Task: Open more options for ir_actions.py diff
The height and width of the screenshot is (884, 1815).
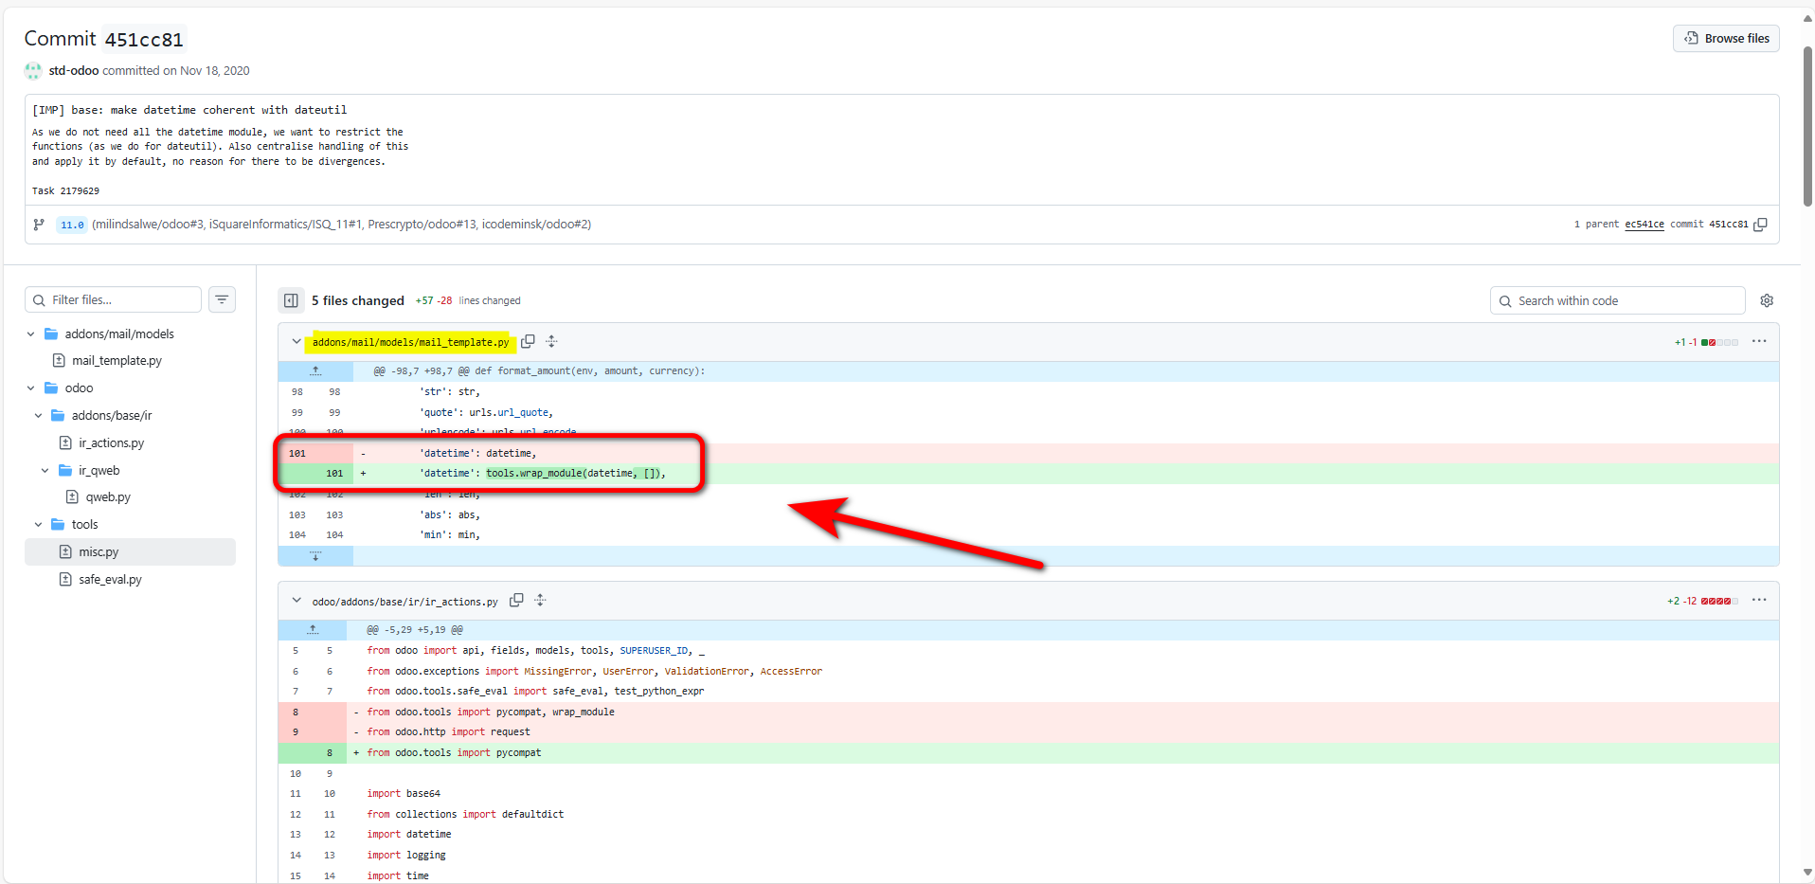Action: click(x=1759, y=601)
